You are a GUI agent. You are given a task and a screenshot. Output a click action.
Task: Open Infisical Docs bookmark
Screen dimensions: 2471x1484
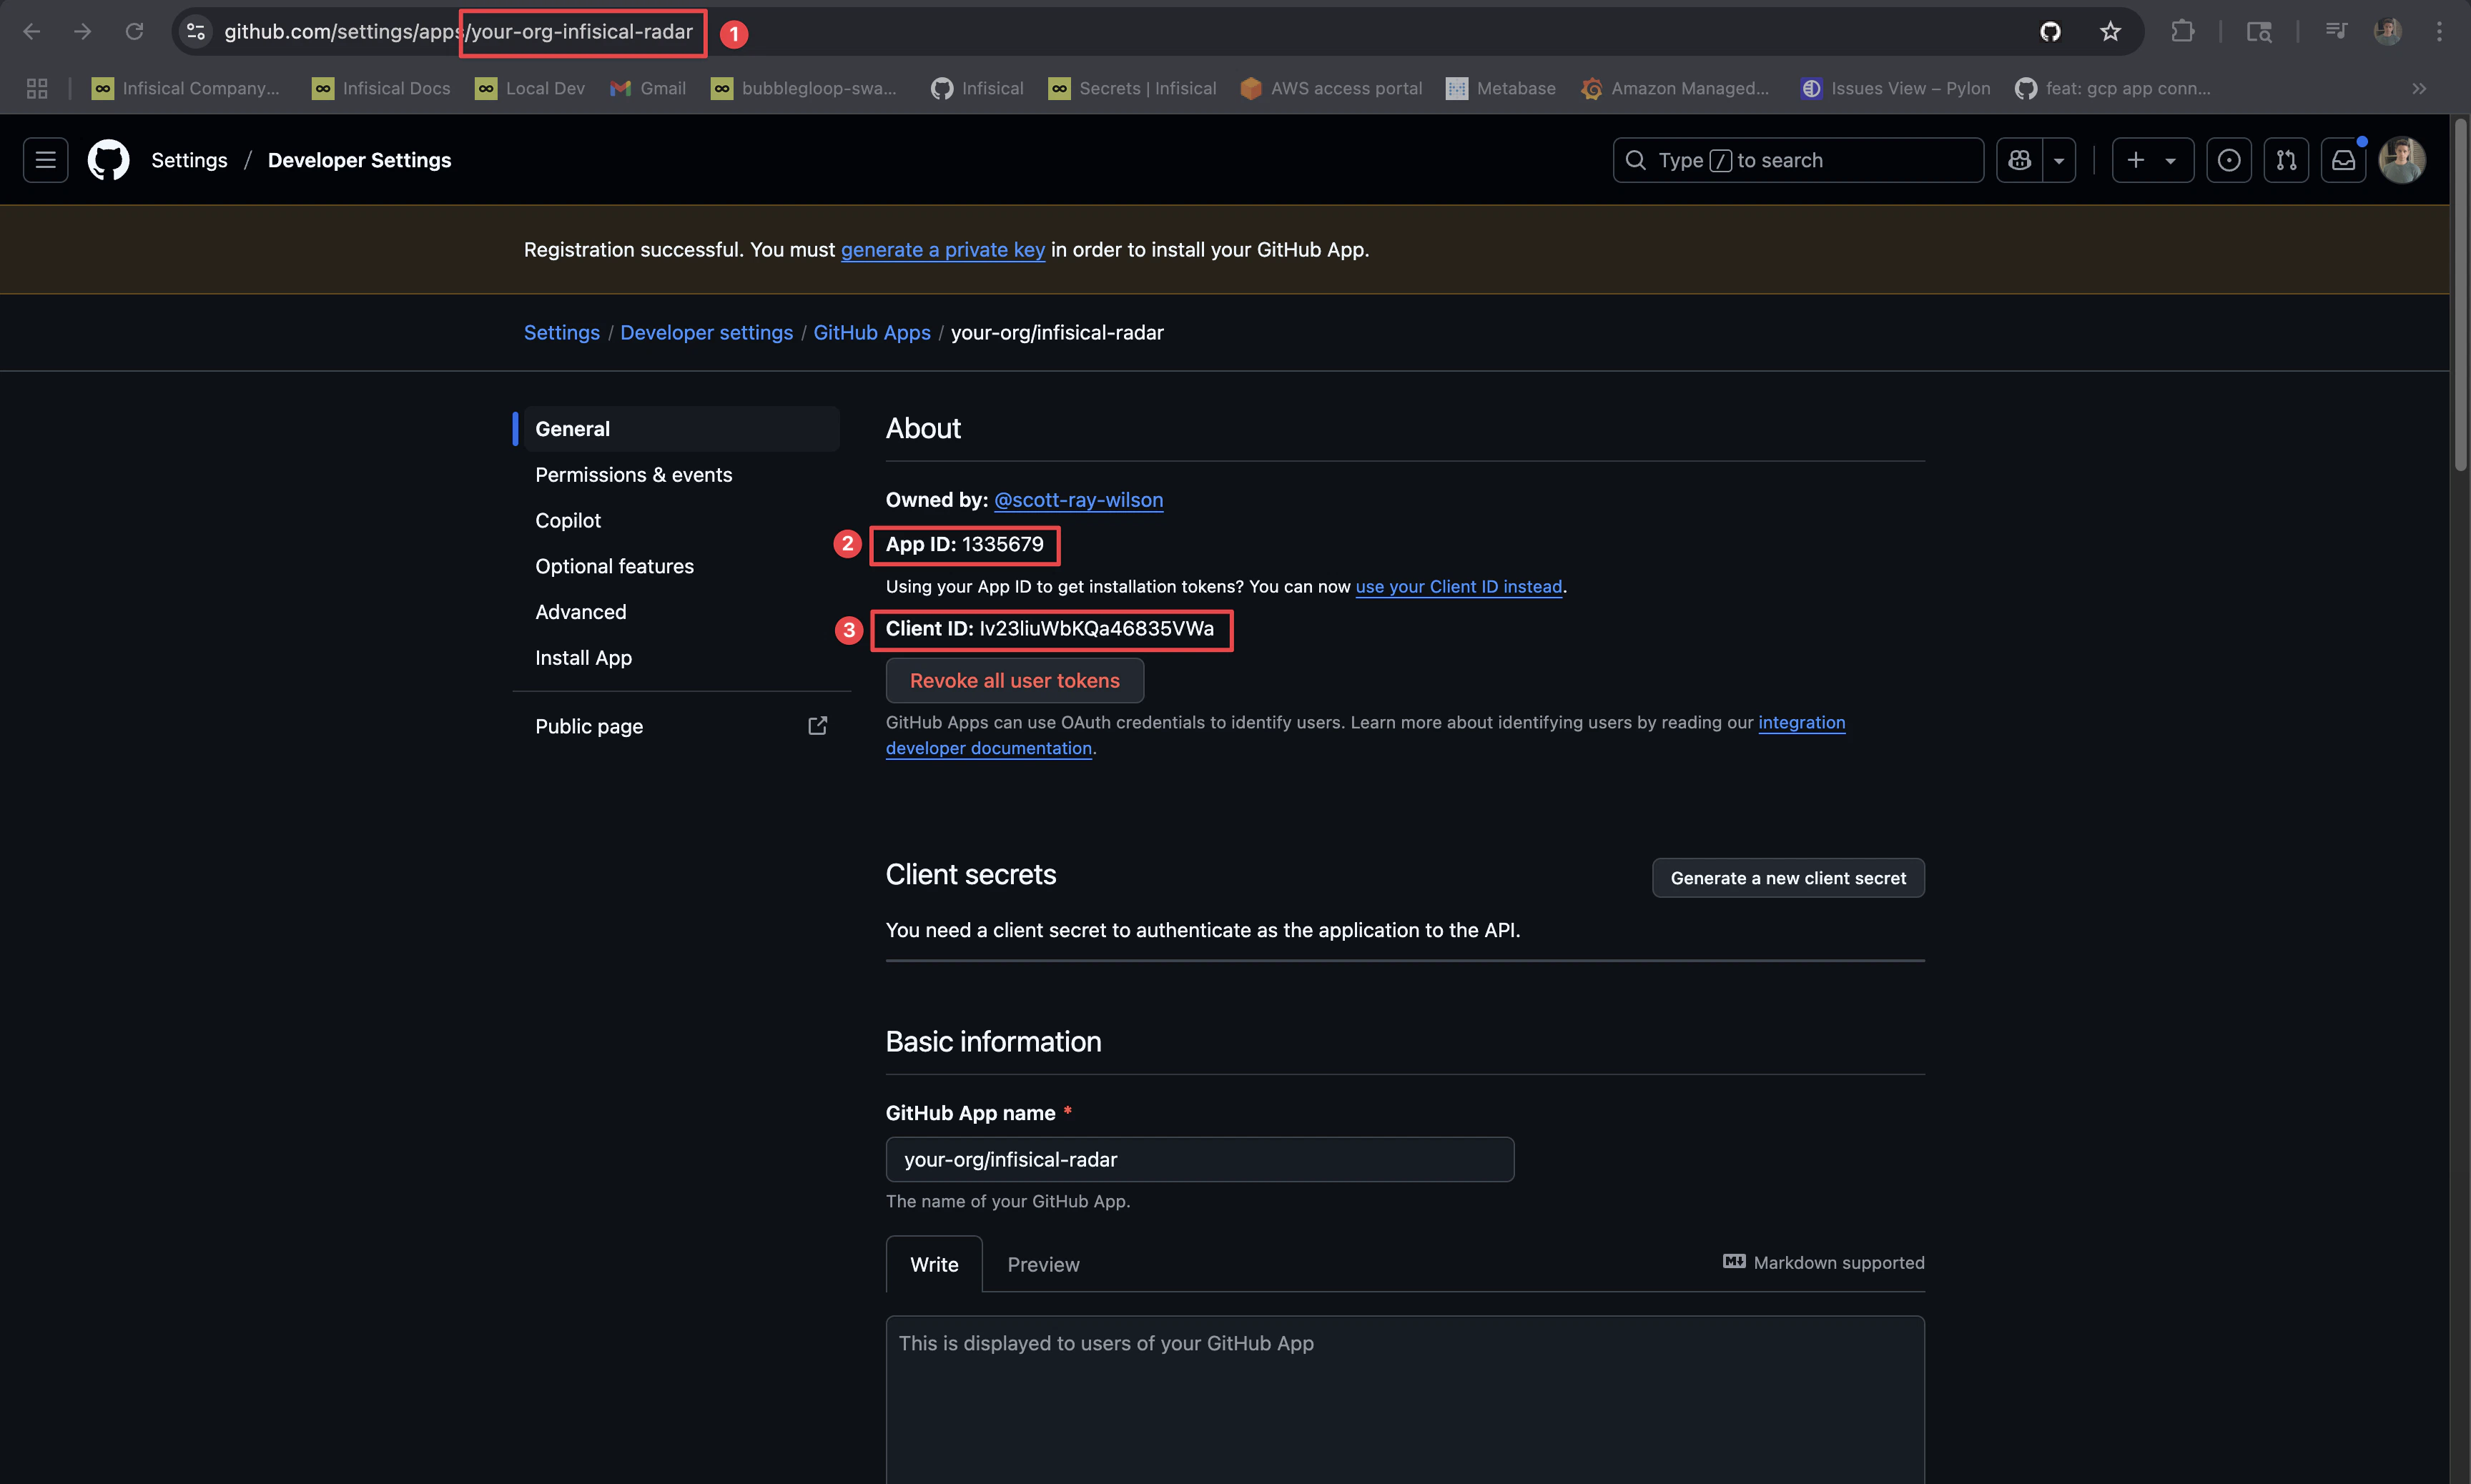381,89
